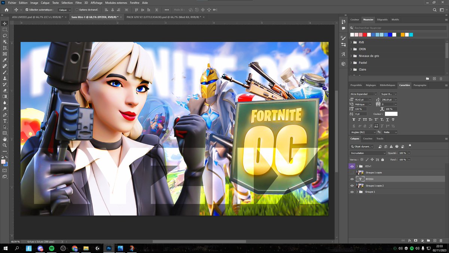Add a layer style with fx icon
Viewport: 449px width, 253px height.
[x=410, y=240]
